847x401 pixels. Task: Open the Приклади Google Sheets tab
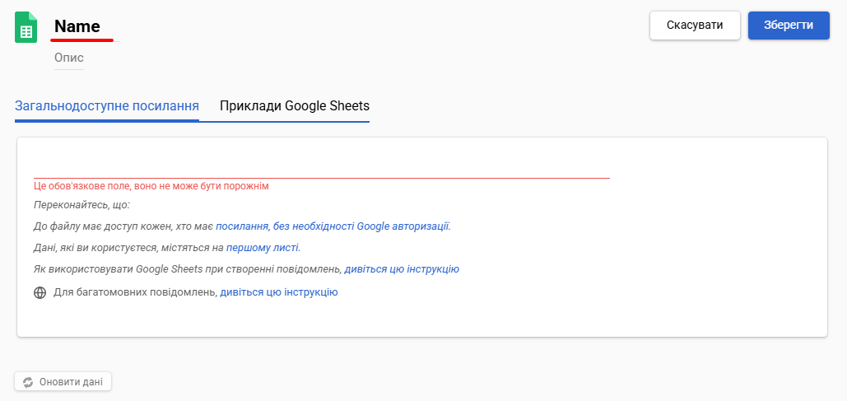(x=294, y=106)
